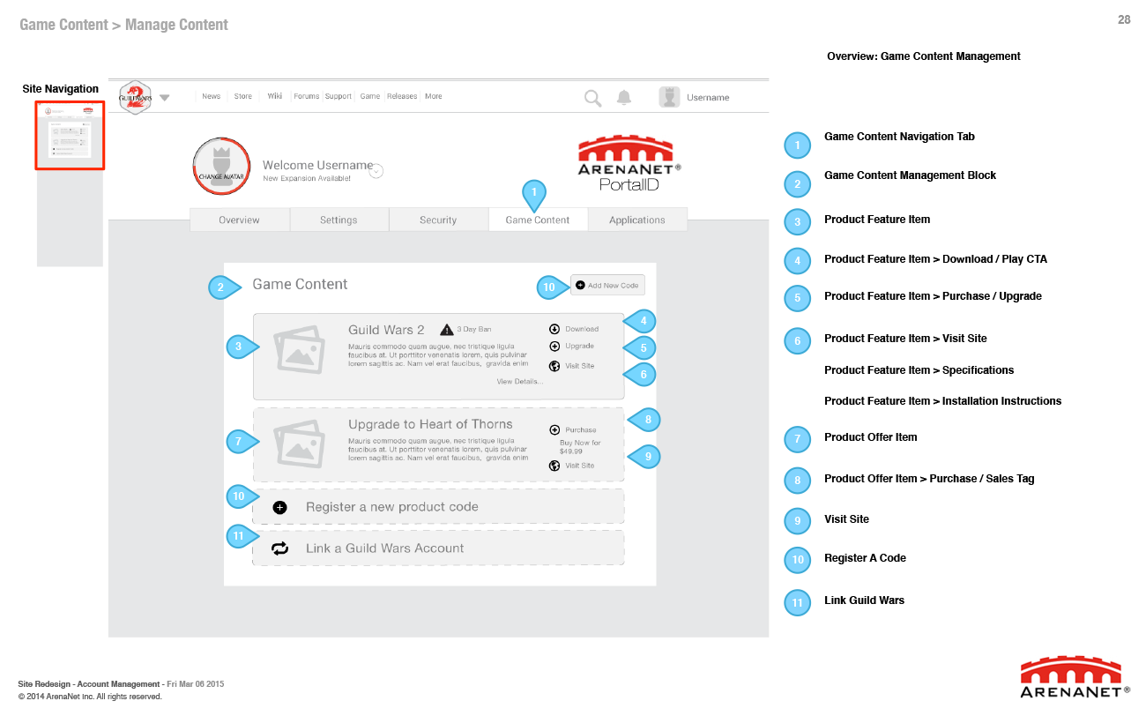The image size is (1146, 716).
Task: Click the Download link text
Action: [x=582, y=329]
